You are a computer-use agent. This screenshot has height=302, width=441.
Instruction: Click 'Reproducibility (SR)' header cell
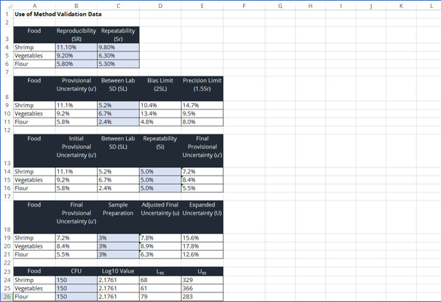click(x=77, y=35)
